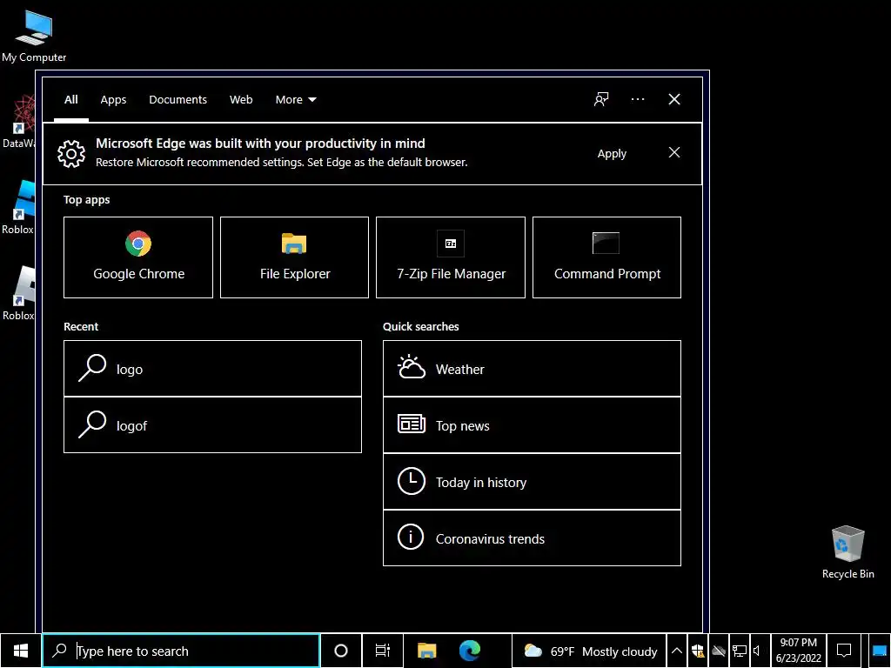Open Today in history quick search

pyautogui.click(x=532, y=482)
